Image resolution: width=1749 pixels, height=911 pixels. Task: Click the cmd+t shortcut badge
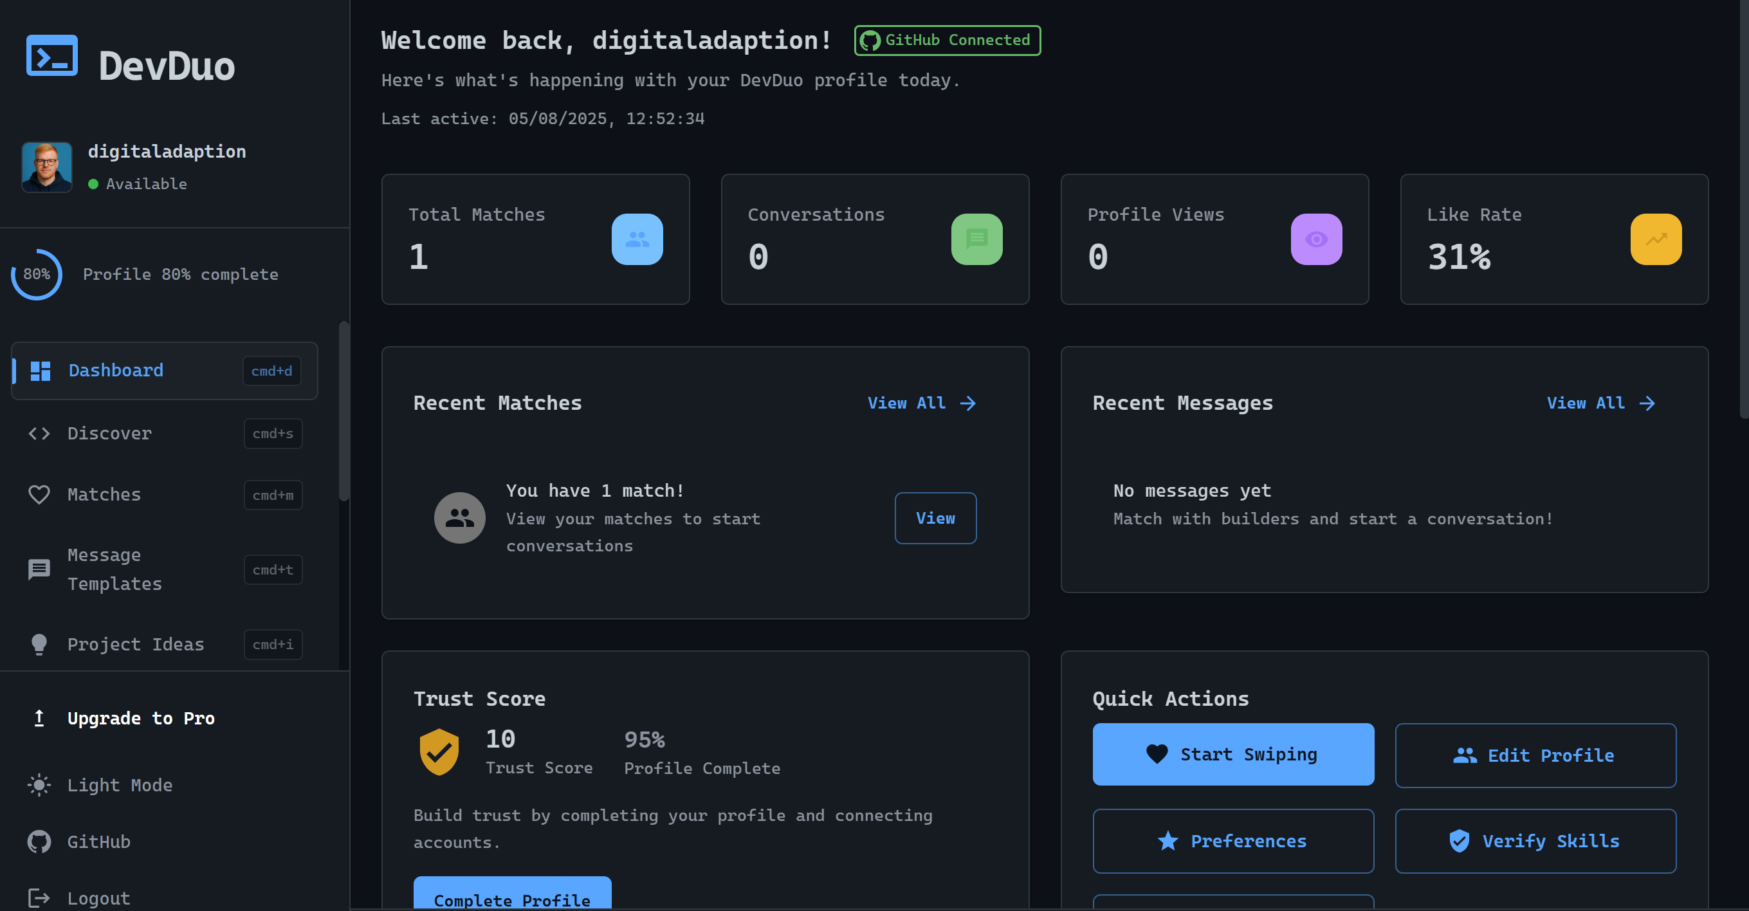tap(273, 569)
